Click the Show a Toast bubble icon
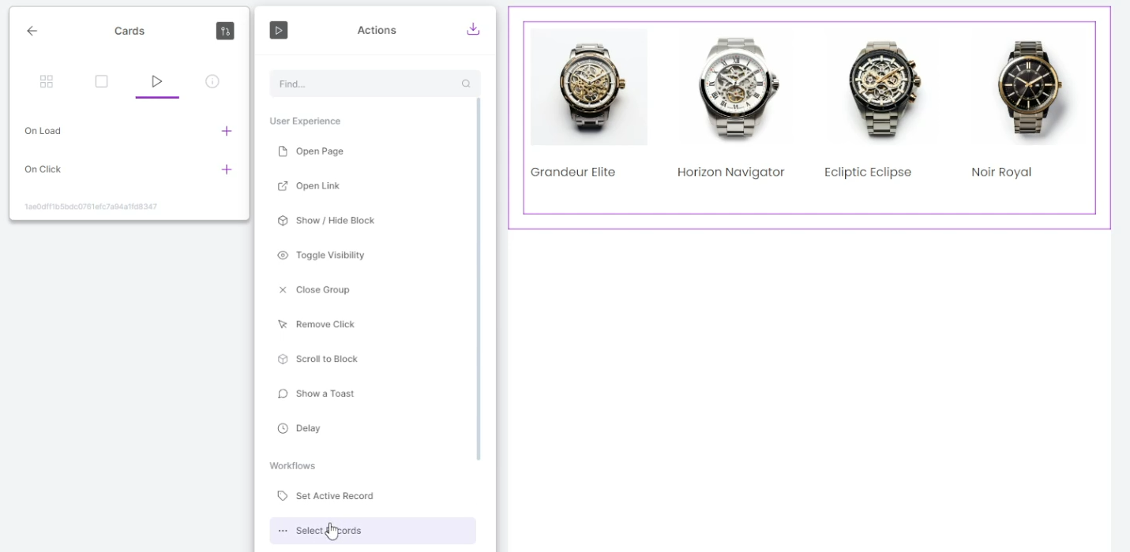The image size is (1130, 552). pos(283,394)
